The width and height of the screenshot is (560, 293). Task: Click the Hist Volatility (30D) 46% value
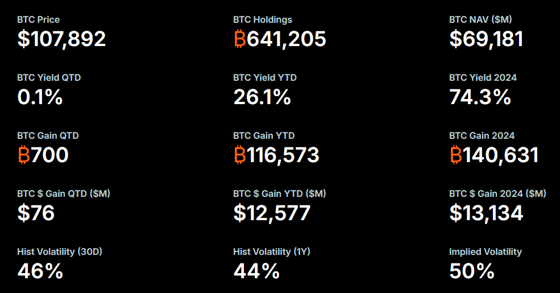coord(40,271)
